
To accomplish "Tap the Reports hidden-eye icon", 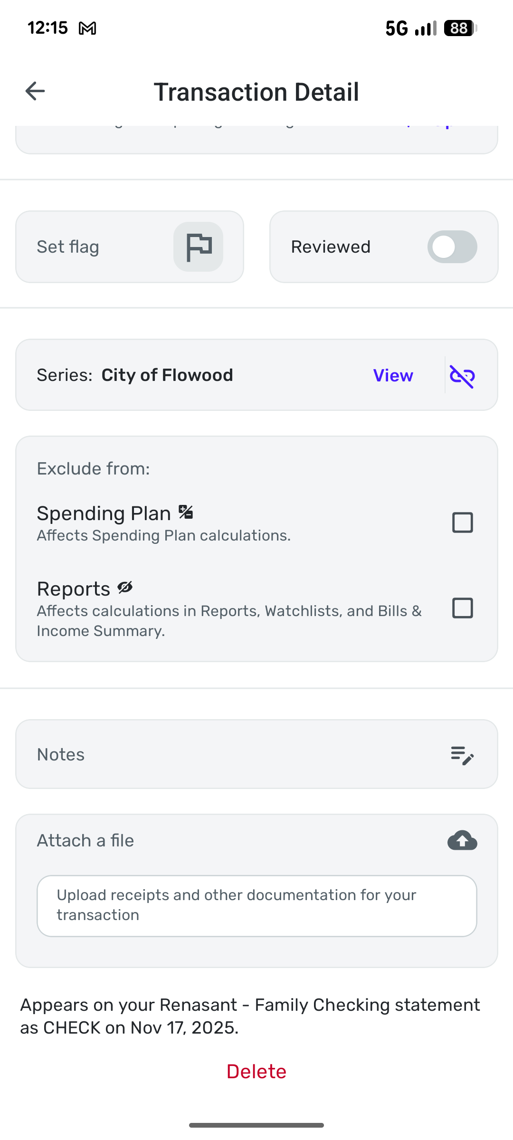I will click(125, 588).
